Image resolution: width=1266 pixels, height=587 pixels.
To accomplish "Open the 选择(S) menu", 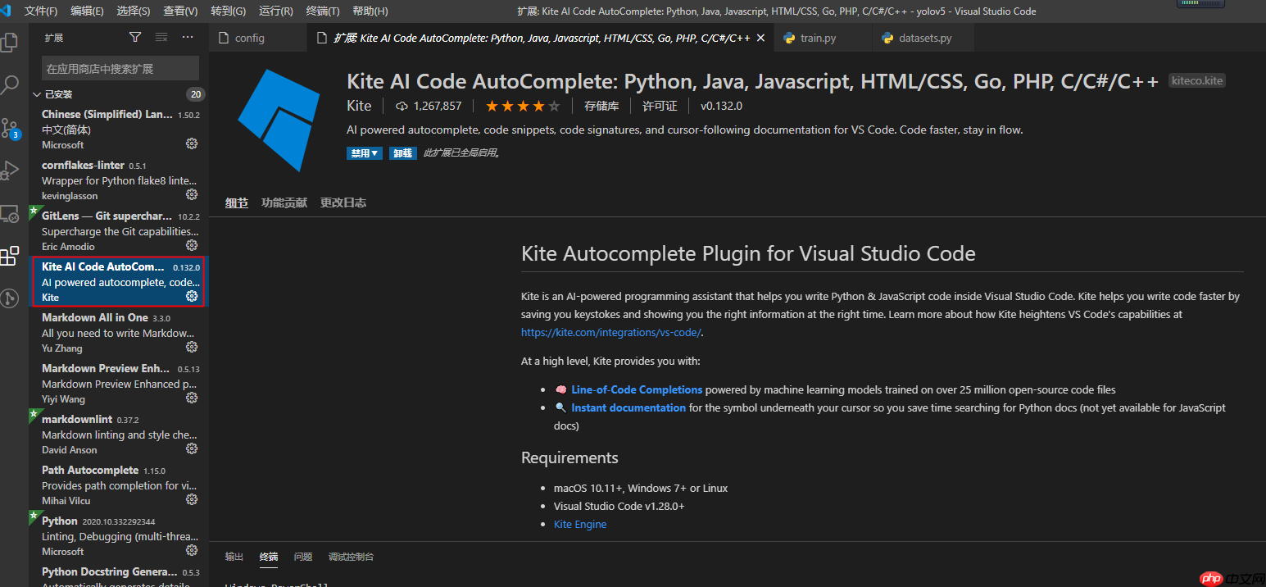I will 134,11.
